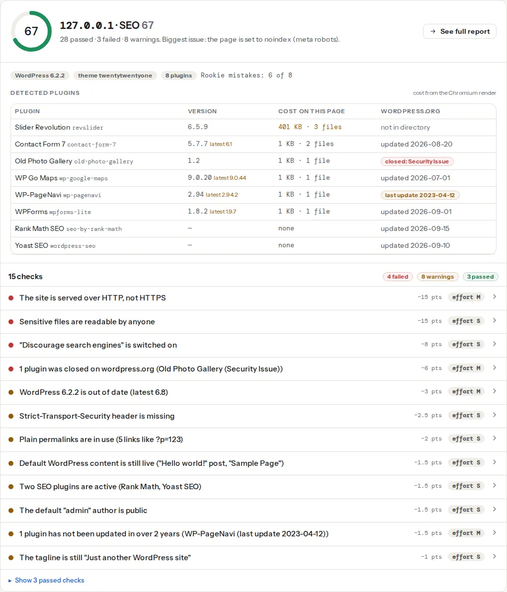Click the PLUGIN column header
The image size is (507, 592).
pyautogui.click(x=27, y=111)
